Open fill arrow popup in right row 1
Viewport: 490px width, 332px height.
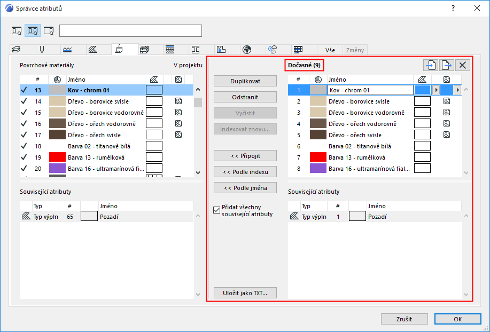(x=436, y=90)
